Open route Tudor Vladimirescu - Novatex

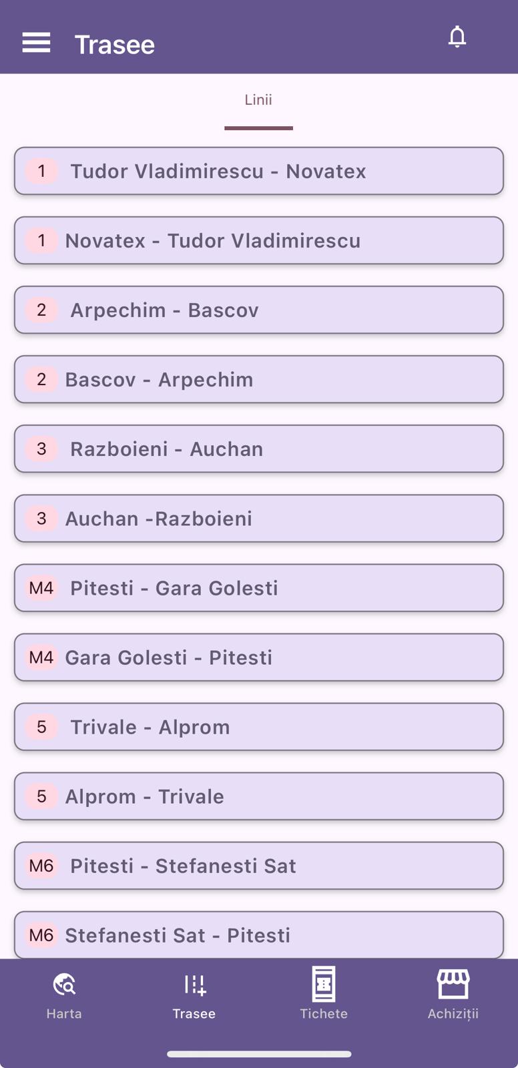click(259, 171)
